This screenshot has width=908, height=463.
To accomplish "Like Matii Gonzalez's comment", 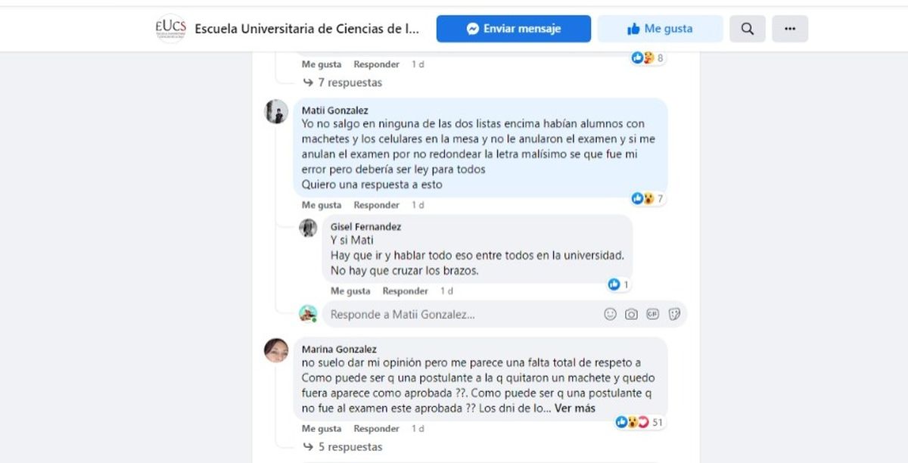I will point(321,205).
